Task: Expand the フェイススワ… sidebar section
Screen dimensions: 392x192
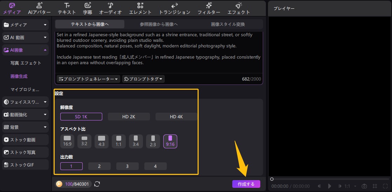Action: coord(25,102)
